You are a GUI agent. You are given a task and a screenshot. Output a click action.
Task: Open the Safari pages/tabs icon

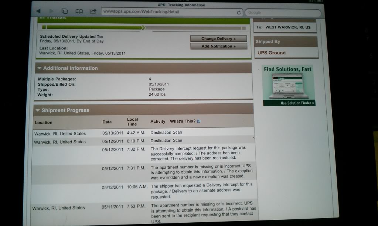[65, 11]
